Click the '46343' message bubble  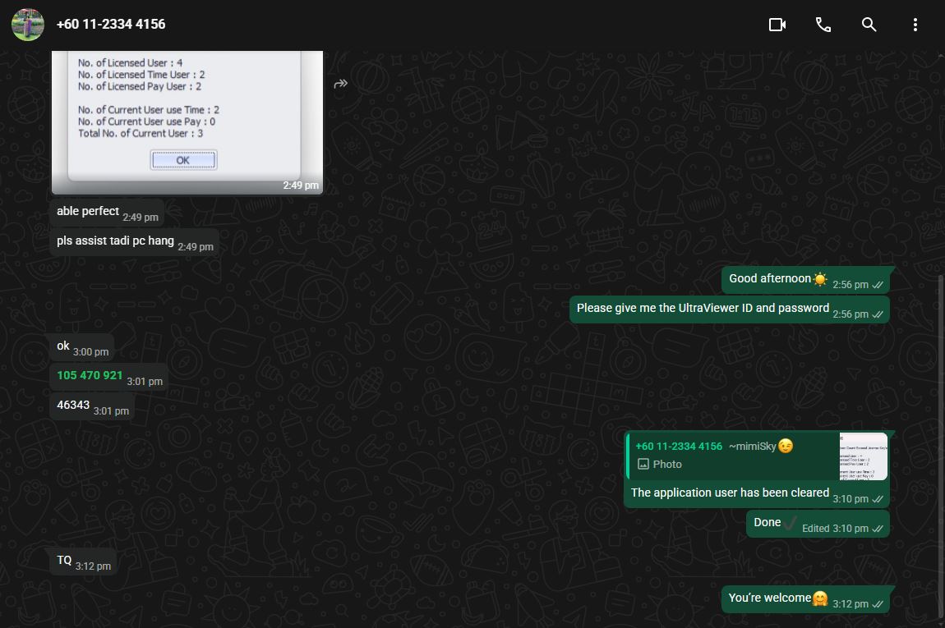tap(92, 406)
